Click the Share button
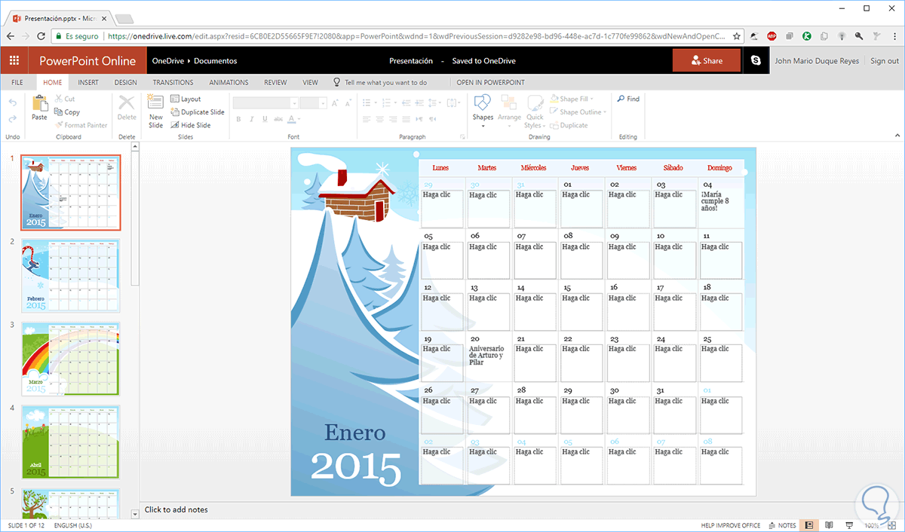Screen dimensions: 905x532 pos(707,61)
